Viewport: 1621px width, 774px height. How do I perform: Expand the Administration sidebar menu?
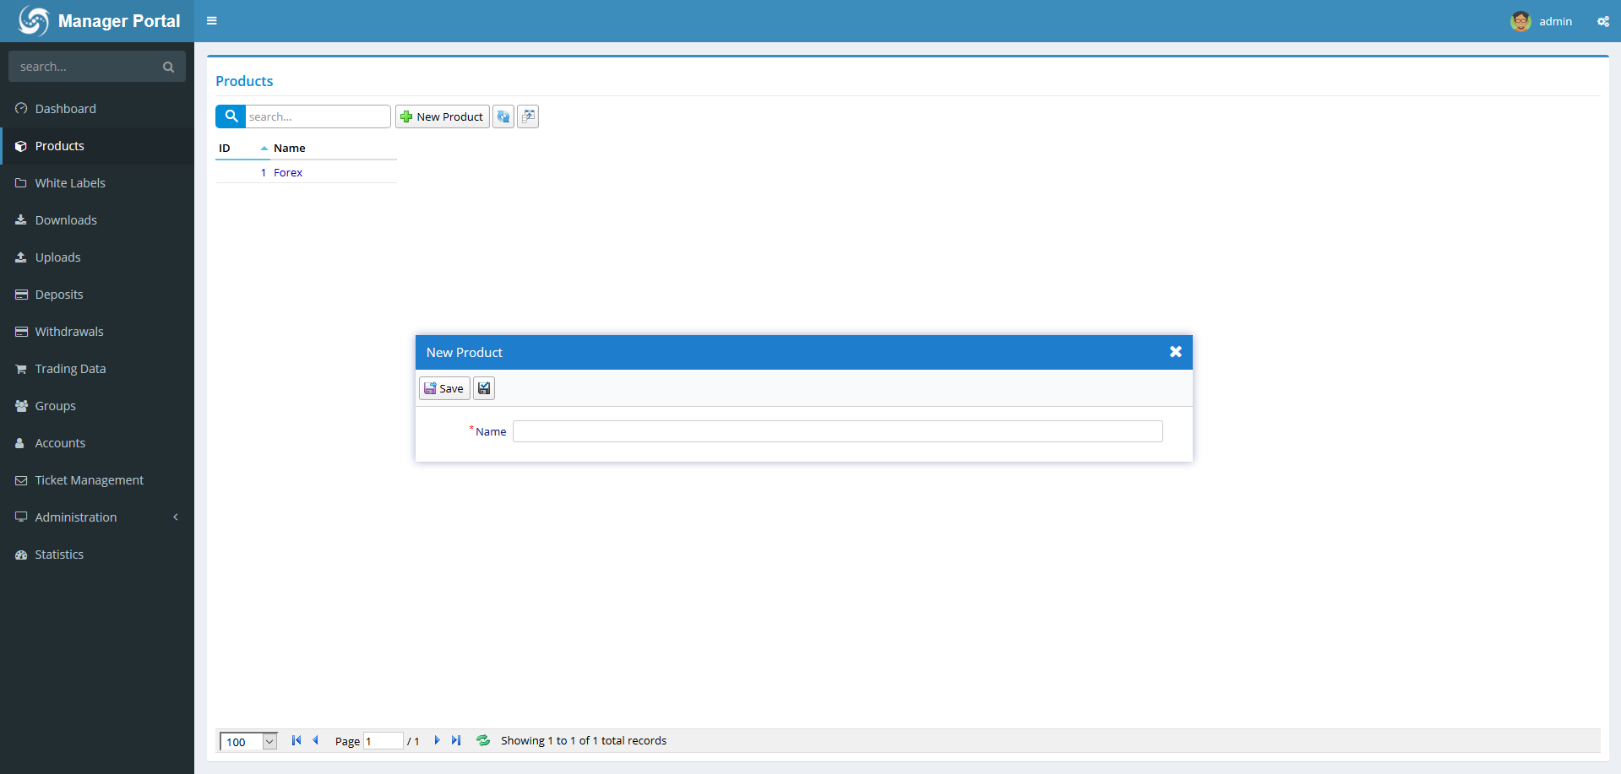(97, 517)
